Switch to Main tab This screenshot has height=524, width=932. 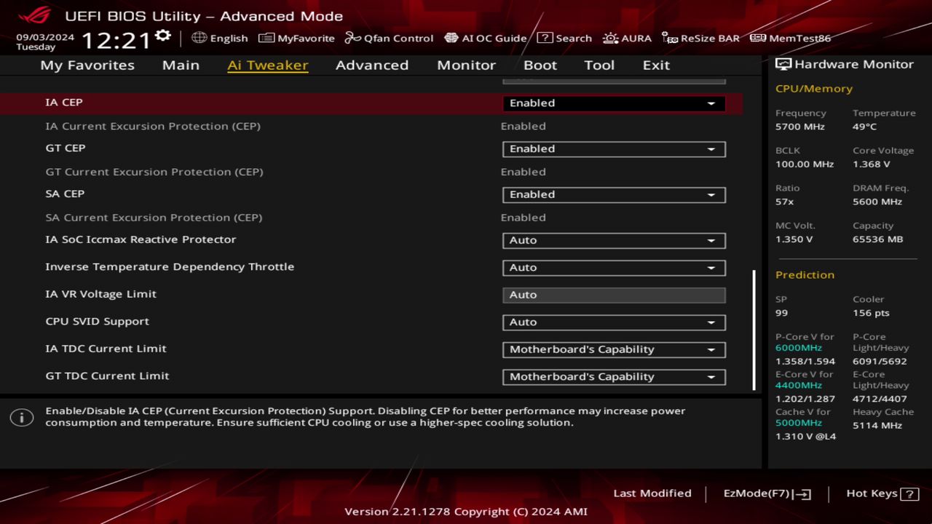(181, 65)
